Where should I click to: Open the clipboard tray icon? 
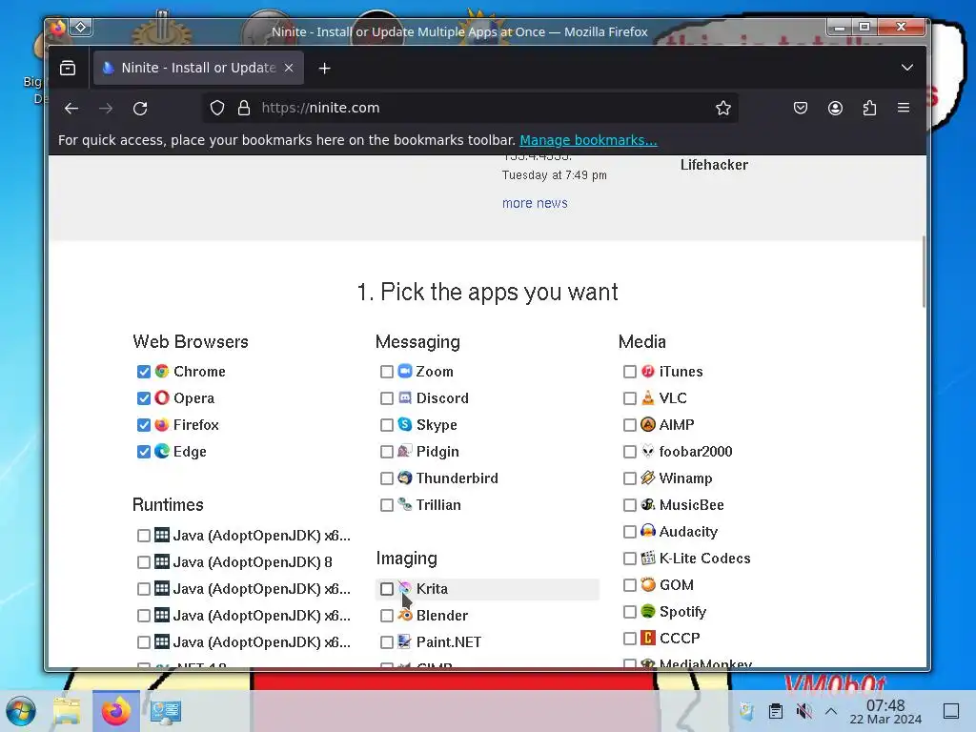(776, 711)
